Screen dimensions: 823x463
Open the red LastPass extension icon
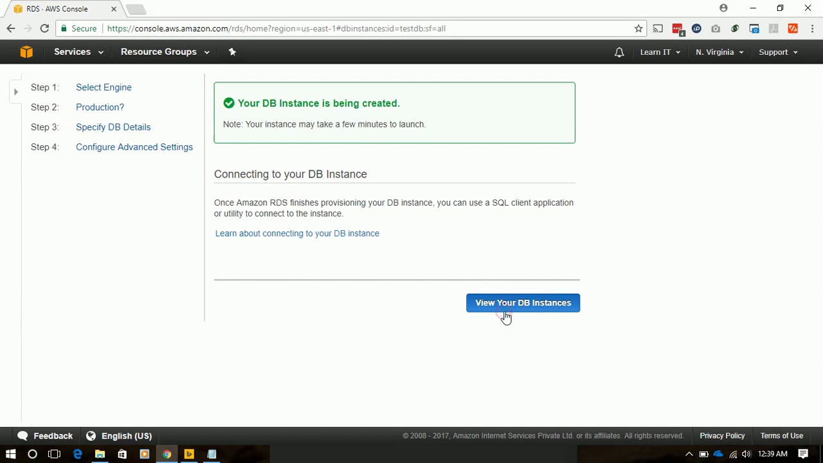tap(677, 28)
